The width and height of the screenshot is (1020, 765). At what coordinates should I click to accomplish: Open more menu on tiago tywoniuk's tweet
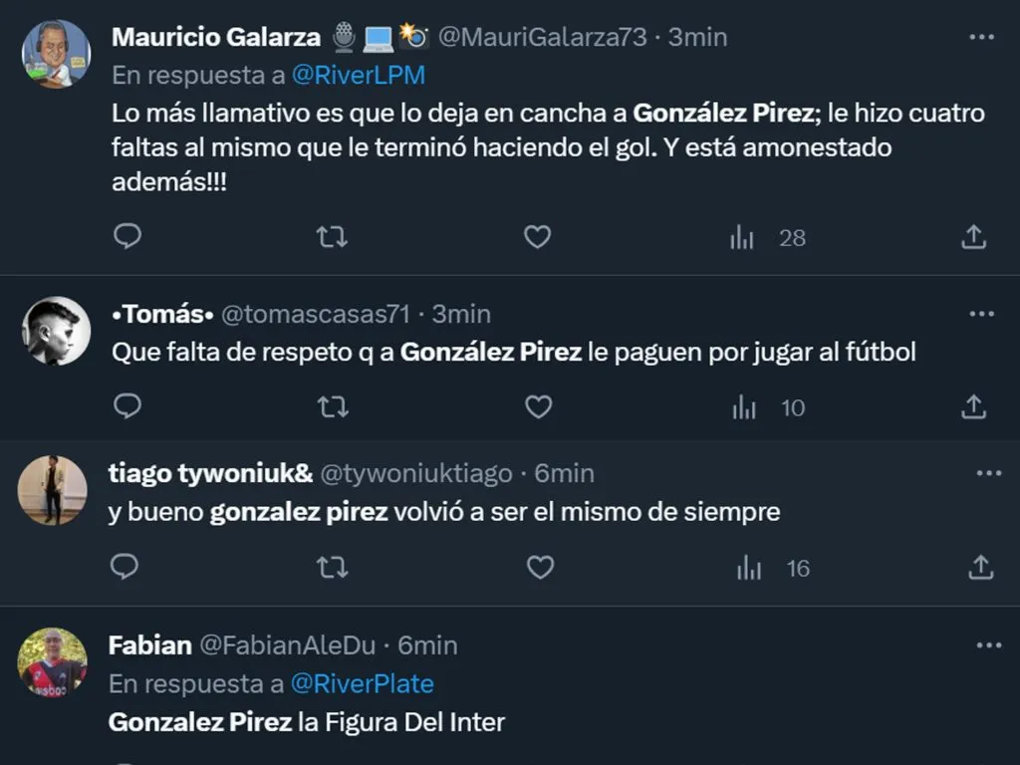click(x=988, y=473)
